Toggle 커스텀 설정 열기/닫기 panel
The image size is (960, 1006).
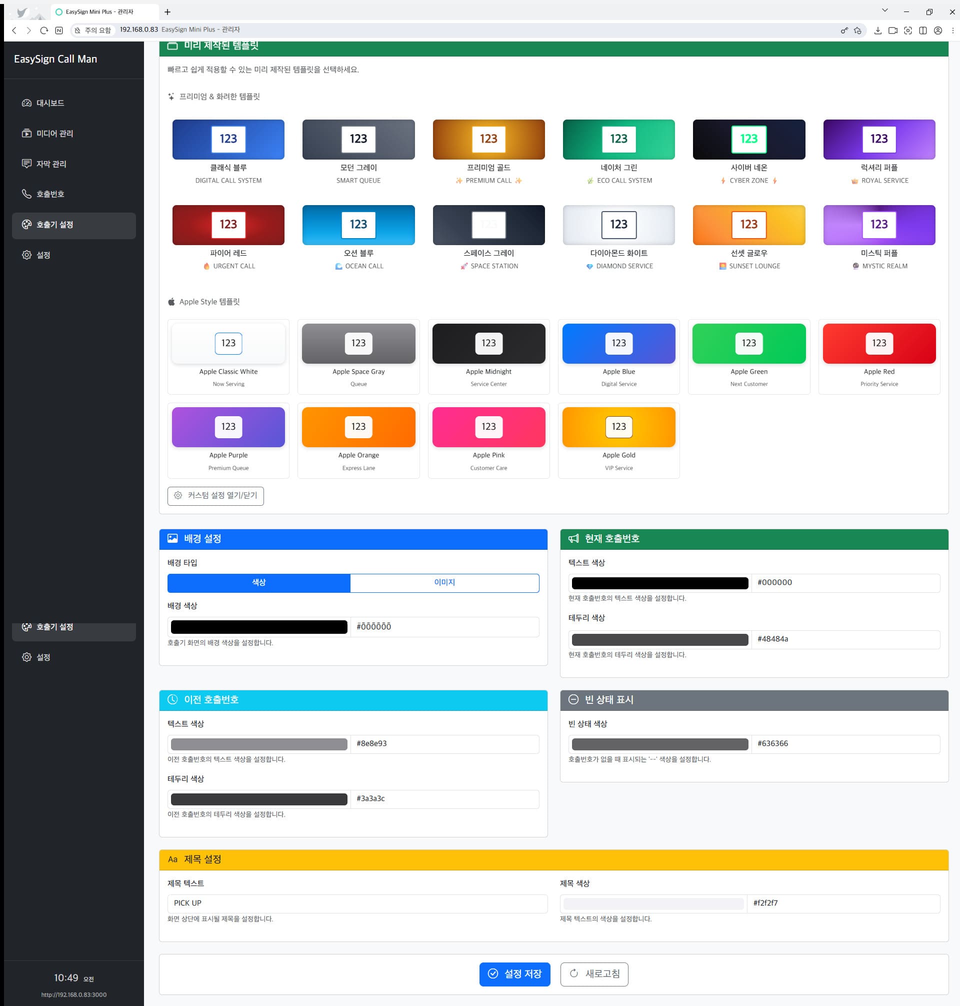[x=215, y=496]
